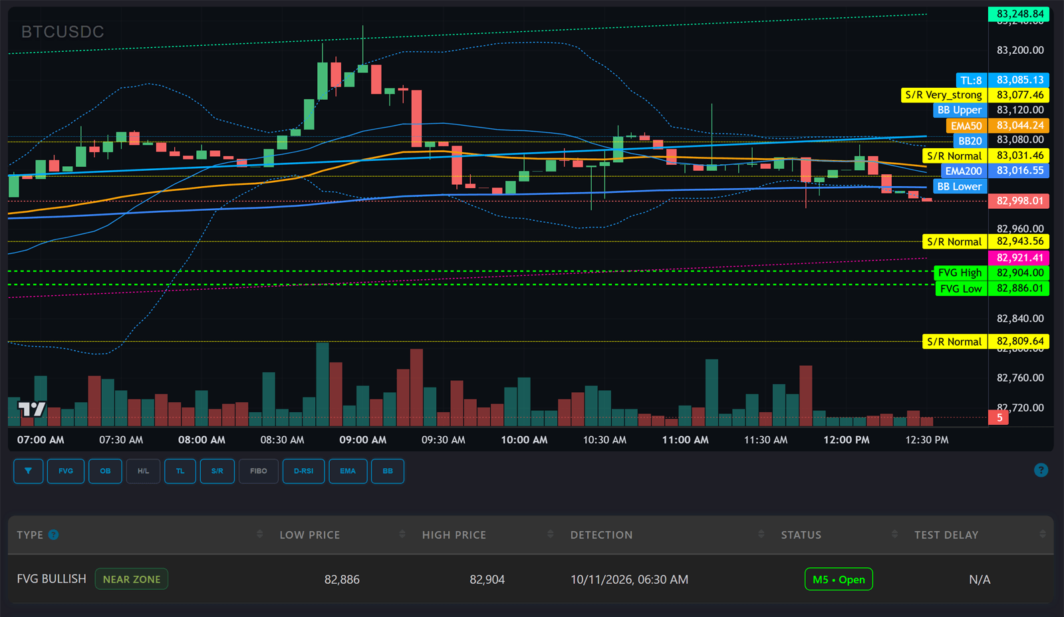Toggle the S/R indicator button
The image size is (1064, 617).
coord(217,471)
